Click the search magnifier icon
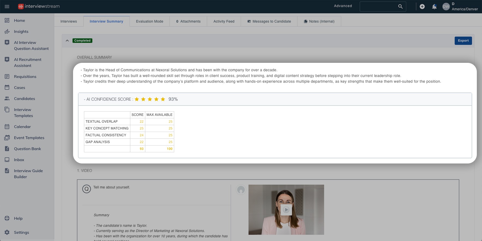Image resolution: width=482 pixels, height=241 pixels. [400, 7]
